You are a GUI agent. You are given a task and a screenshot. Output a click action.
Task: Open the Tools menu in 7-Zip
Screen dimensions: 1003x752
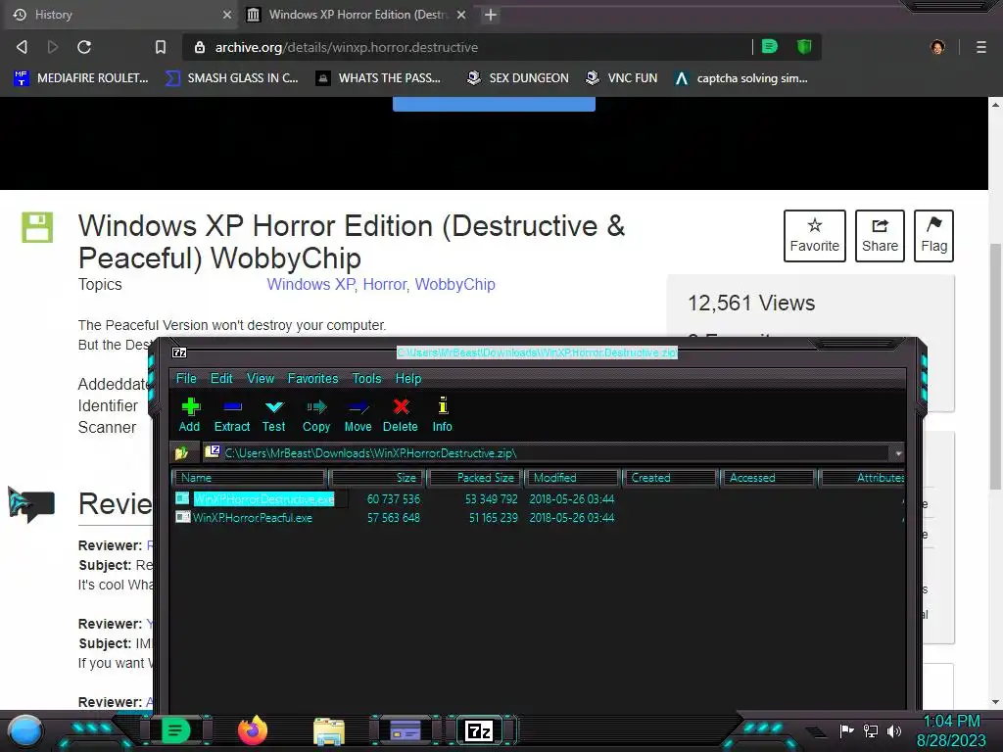click(366, 379)
